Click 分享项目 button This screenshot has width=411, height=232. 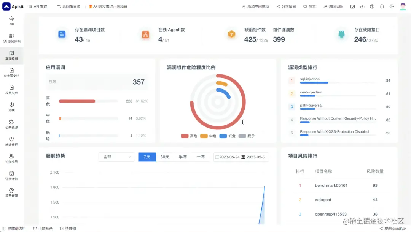286,6
